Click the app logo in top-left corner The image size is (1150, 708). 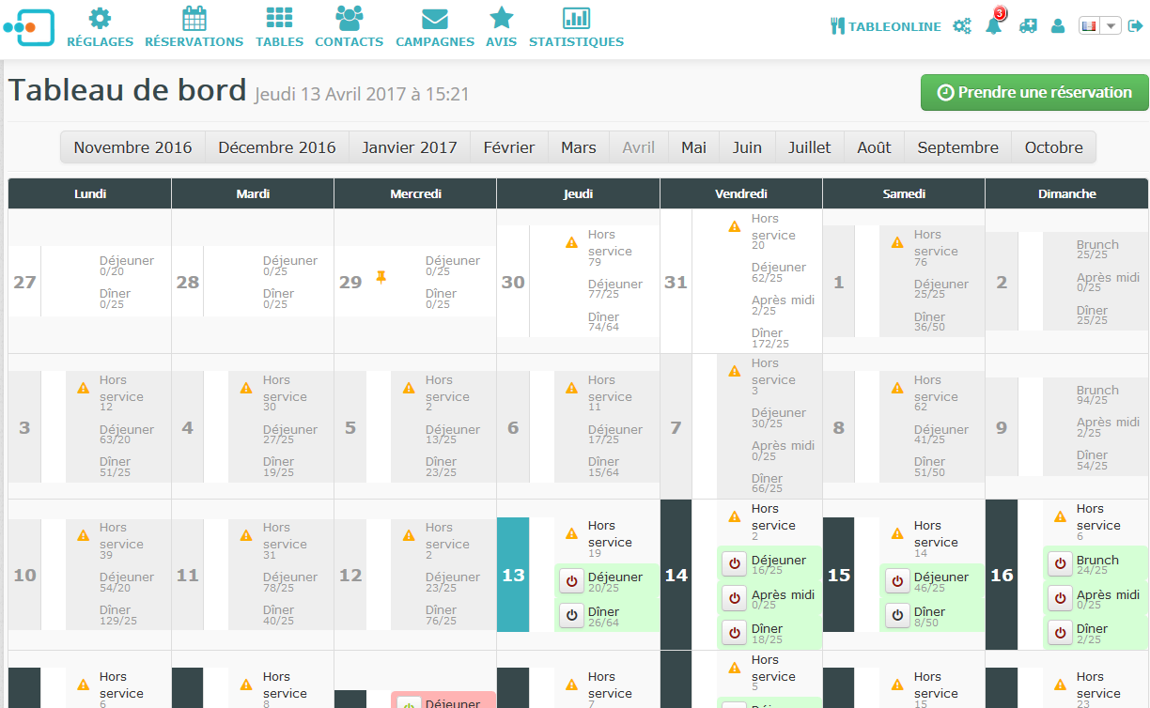[x=29, y=27]
